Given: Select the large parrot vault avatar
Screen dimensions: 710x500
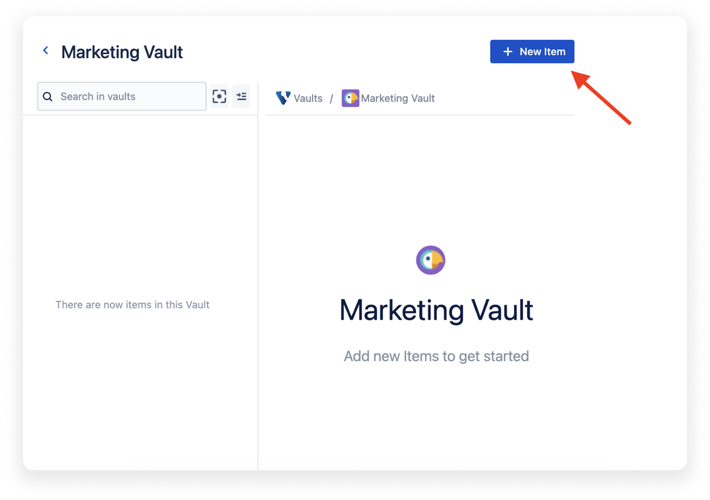Looking at the screenshot, I should click(430, 260).
